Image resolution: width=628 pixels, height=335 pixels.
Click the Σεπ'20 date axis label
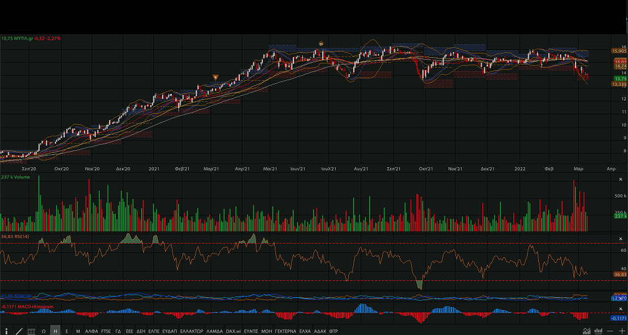tap(29, 168)
